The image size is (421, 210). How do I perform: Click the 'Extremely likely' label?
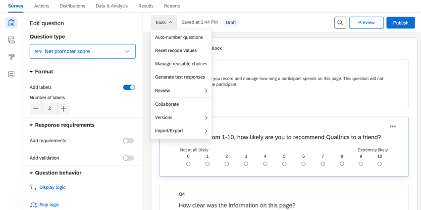click(372, 150)
